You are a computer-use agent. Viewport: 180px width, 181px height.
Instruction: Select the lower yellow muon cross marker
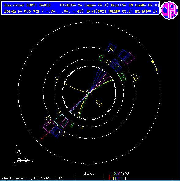(157, 70)
